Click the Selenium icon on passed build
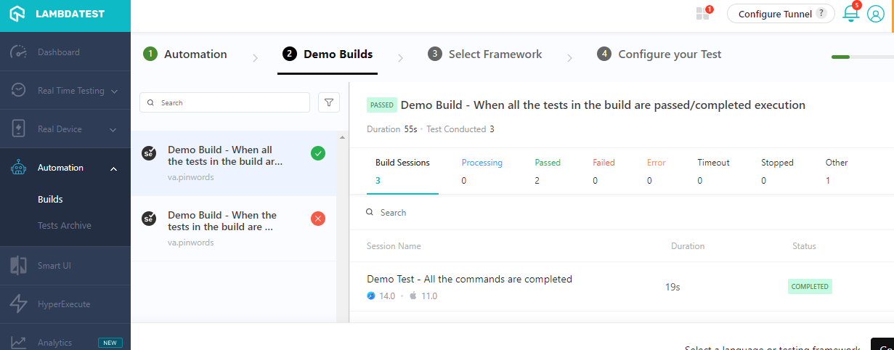 149,153
